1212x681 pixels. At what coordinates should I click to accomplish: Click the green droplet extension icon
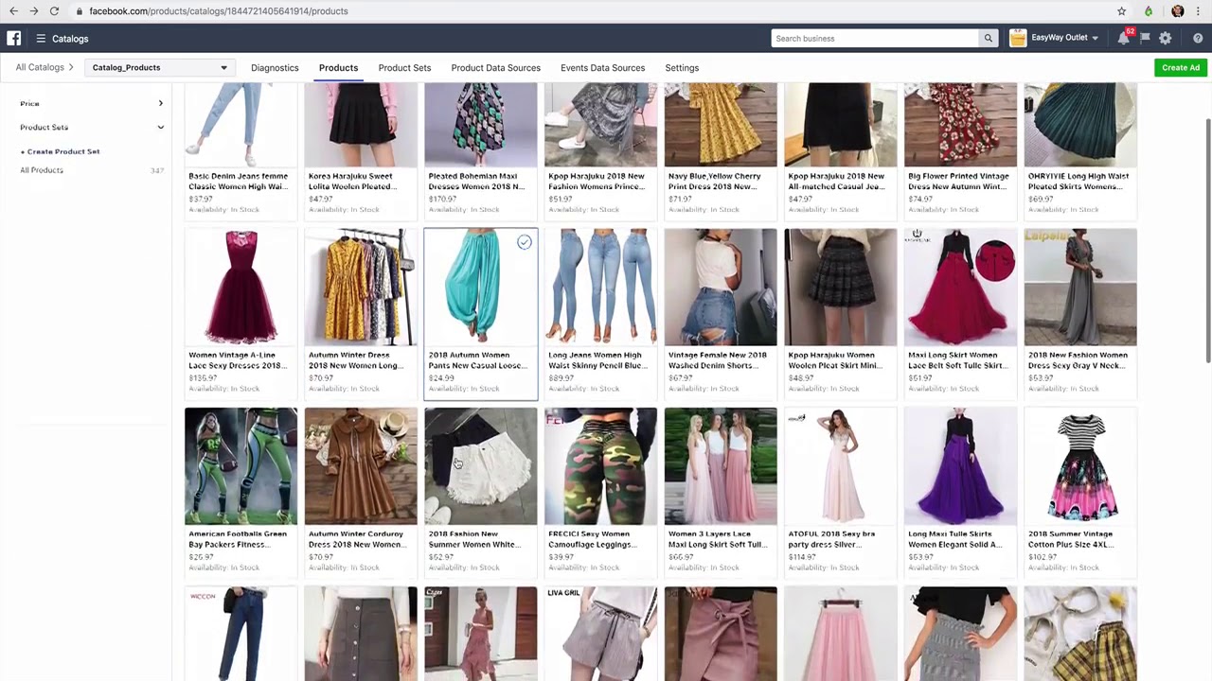[1149, 11]
